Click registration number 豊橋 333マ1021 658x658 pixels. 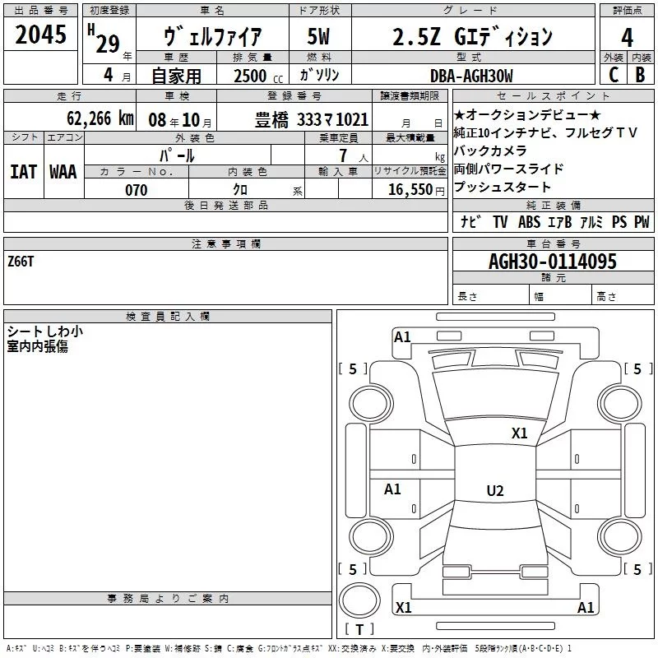312,120
